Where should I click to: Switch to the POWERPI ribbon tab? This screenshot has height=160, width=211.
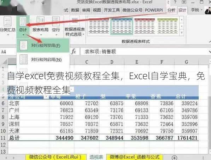154,10
